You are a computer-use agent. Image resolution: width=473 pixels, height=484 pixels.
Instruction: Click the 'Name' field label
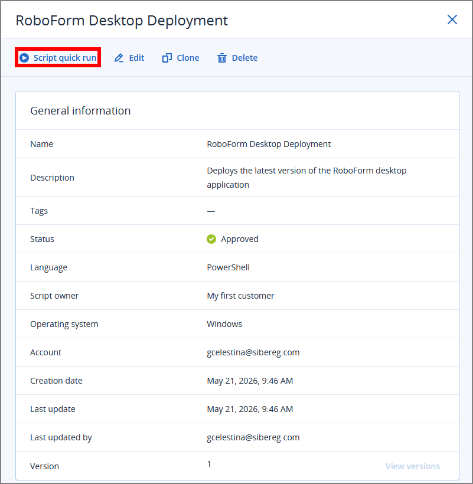coord(42,144)
